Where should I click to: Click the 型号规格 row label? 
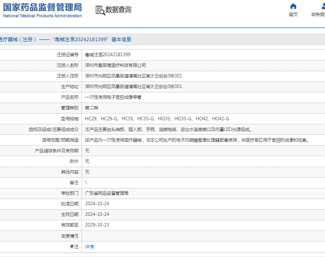[x=70, y=119]
